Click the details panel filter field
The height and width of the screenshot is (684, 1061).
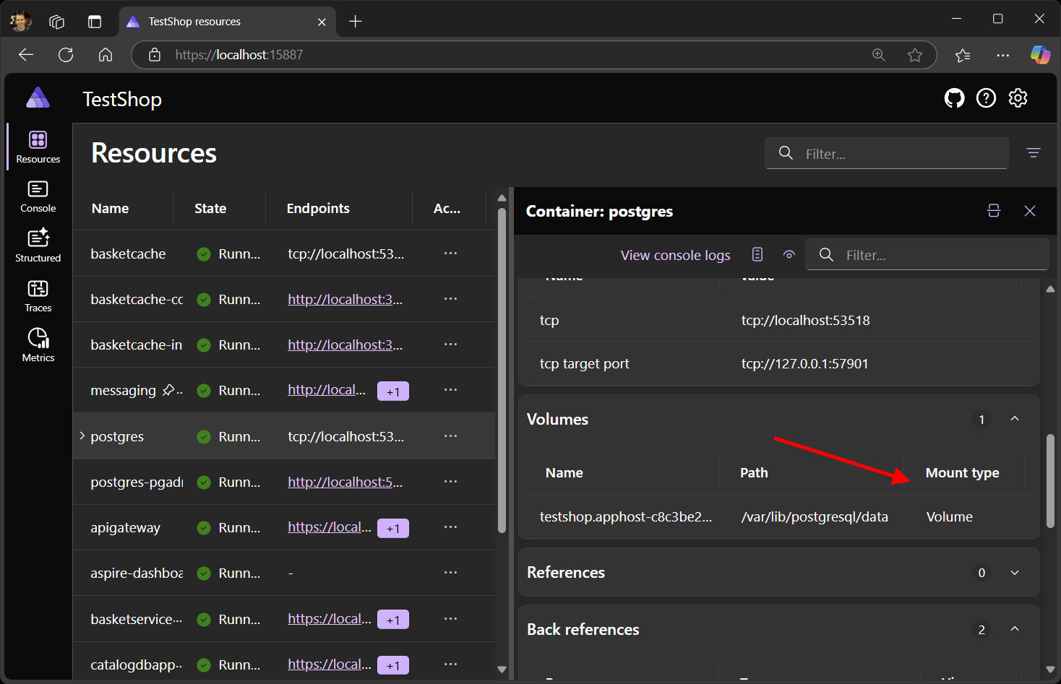tap(927, 254)
